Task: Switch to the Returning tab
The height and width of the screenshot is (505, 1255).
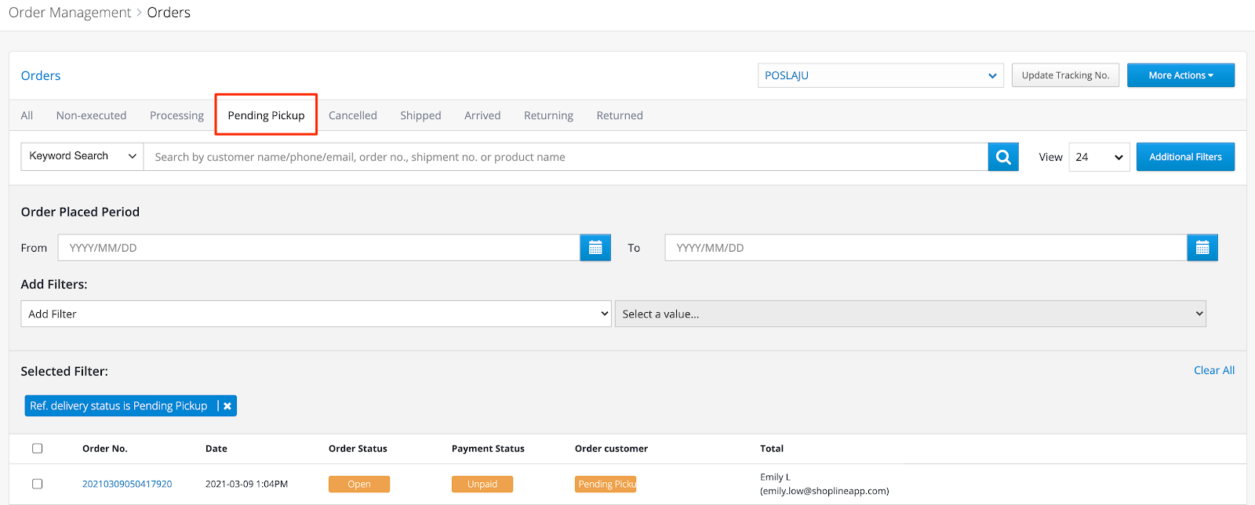Action: coord(548,115)
